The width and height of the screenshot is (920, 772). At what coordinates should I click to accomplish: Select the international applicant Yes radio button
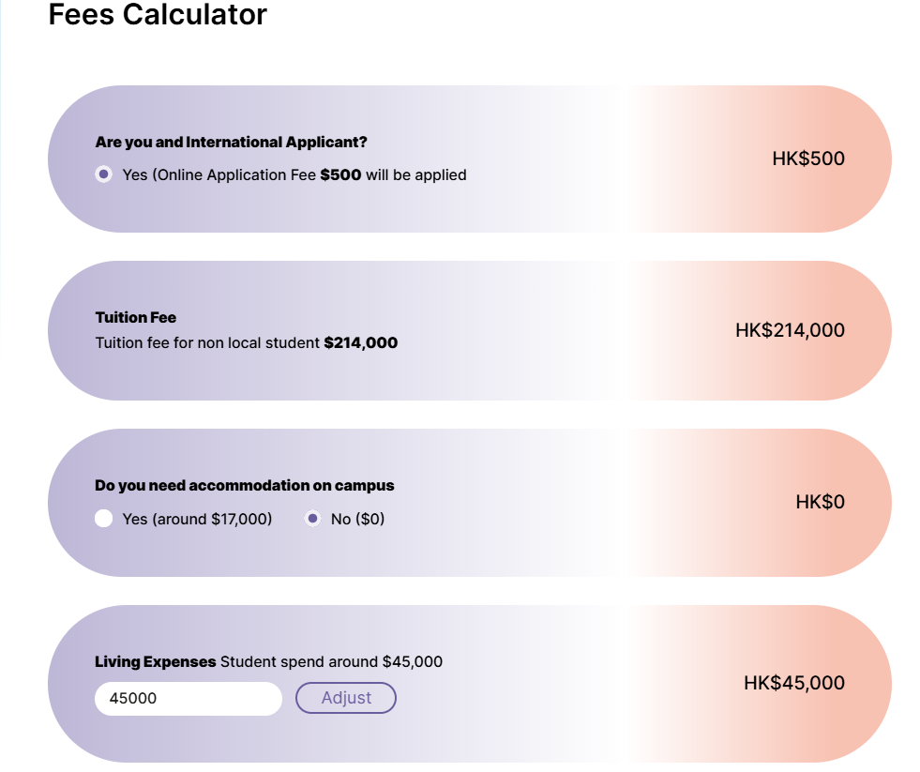104,174
